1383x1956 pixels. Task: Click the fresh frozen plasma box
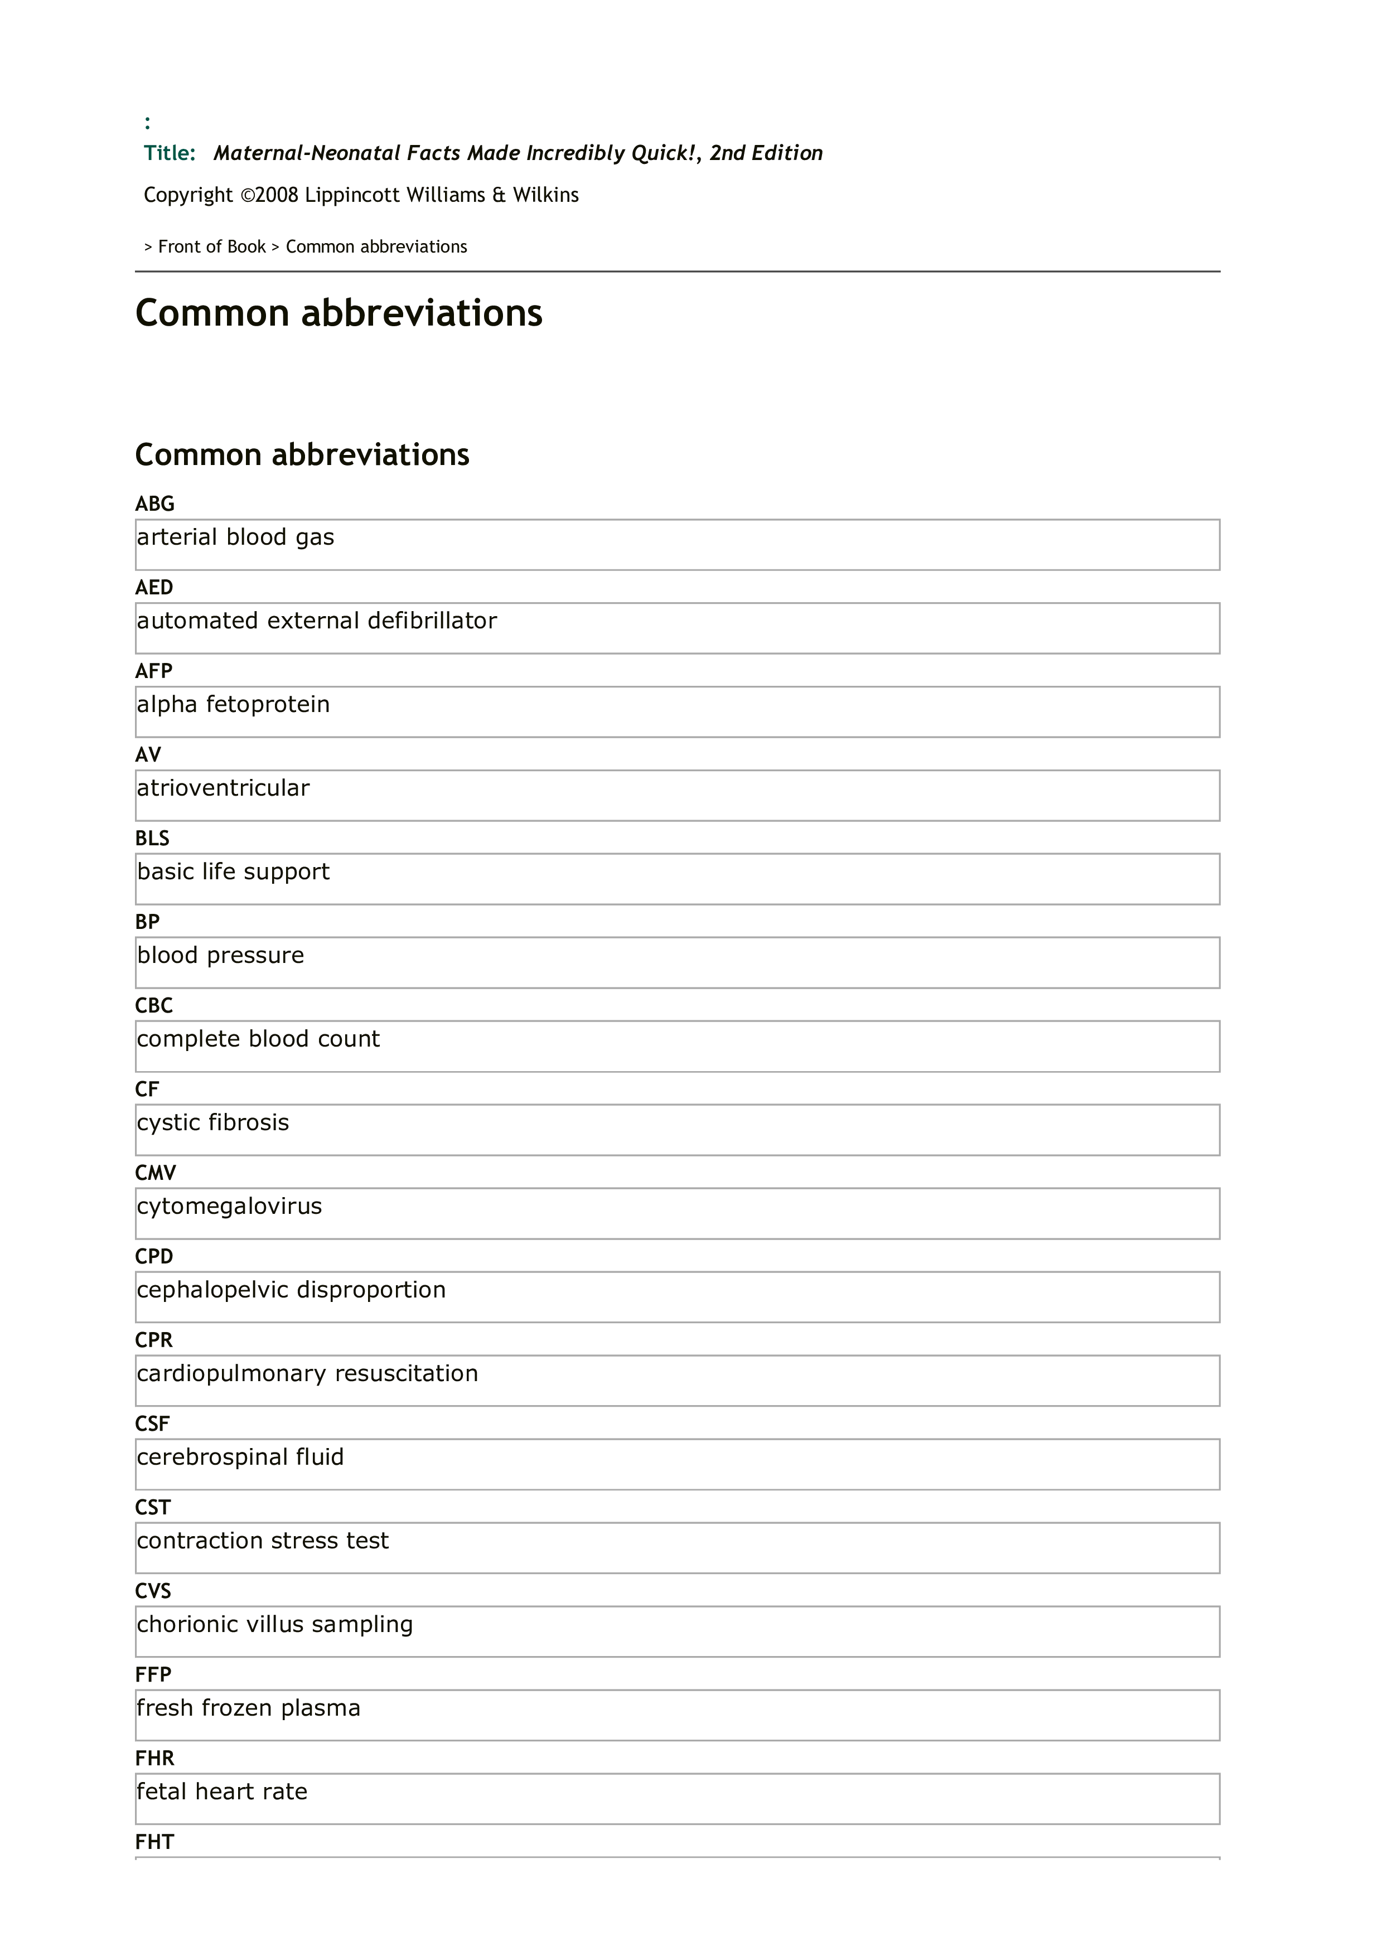click(676, 1714)
